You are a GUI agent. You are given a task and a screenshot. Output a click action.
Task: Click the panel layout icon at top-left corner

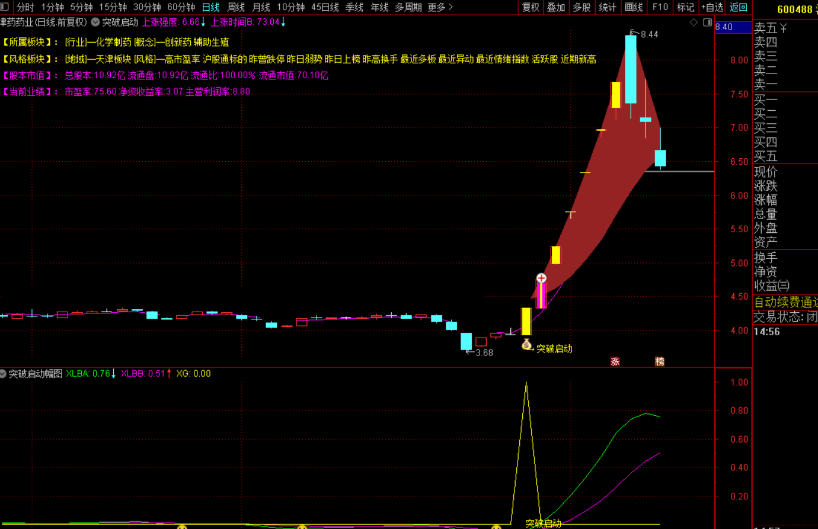click(x=5, y=7)
